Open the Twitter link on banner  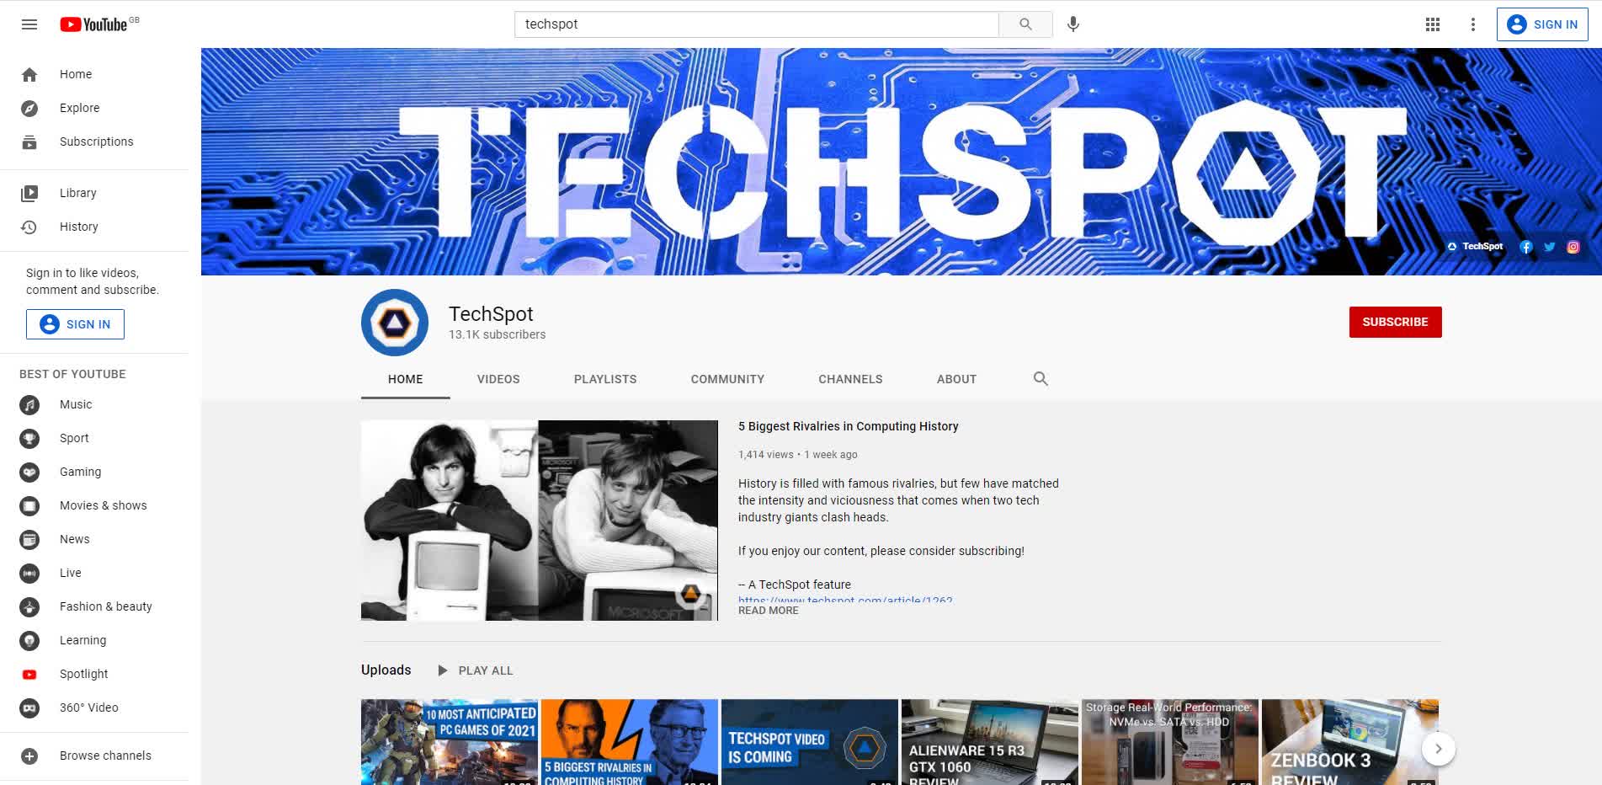(x=1549, y=247)
